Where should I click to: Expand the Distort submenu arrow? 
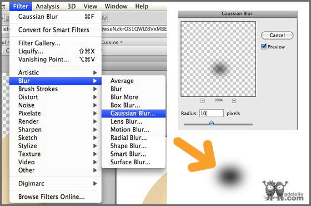[95, 97]
